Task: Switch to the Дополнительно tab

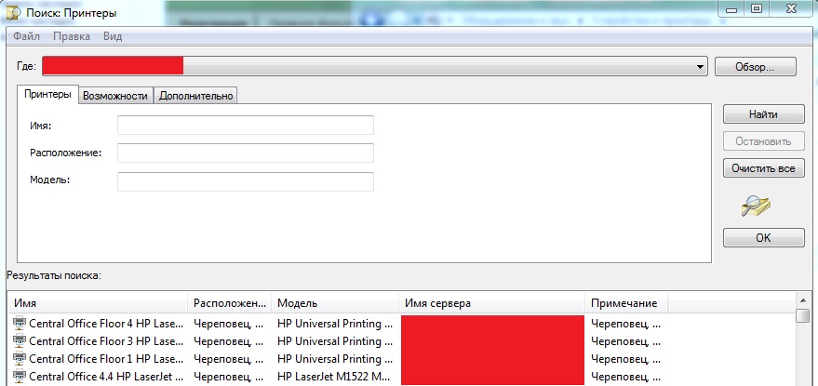Action: coord(195,96)
